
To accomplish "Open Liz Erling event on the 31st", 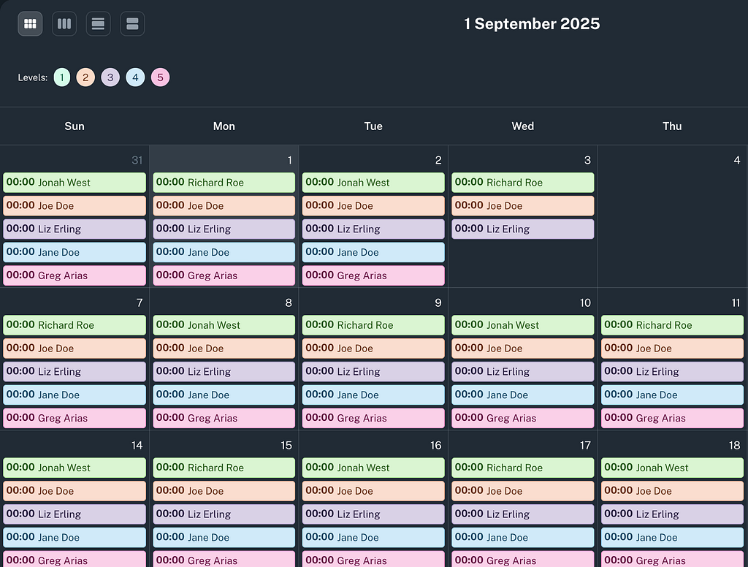I will pyautogui.click(x=75, y=229).
